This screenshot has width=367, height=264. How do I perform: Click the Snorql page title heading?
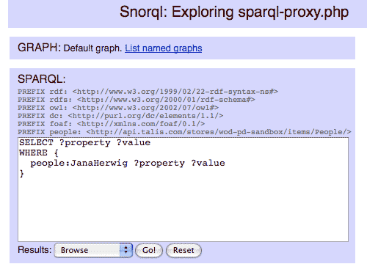[x=234, y=12]
